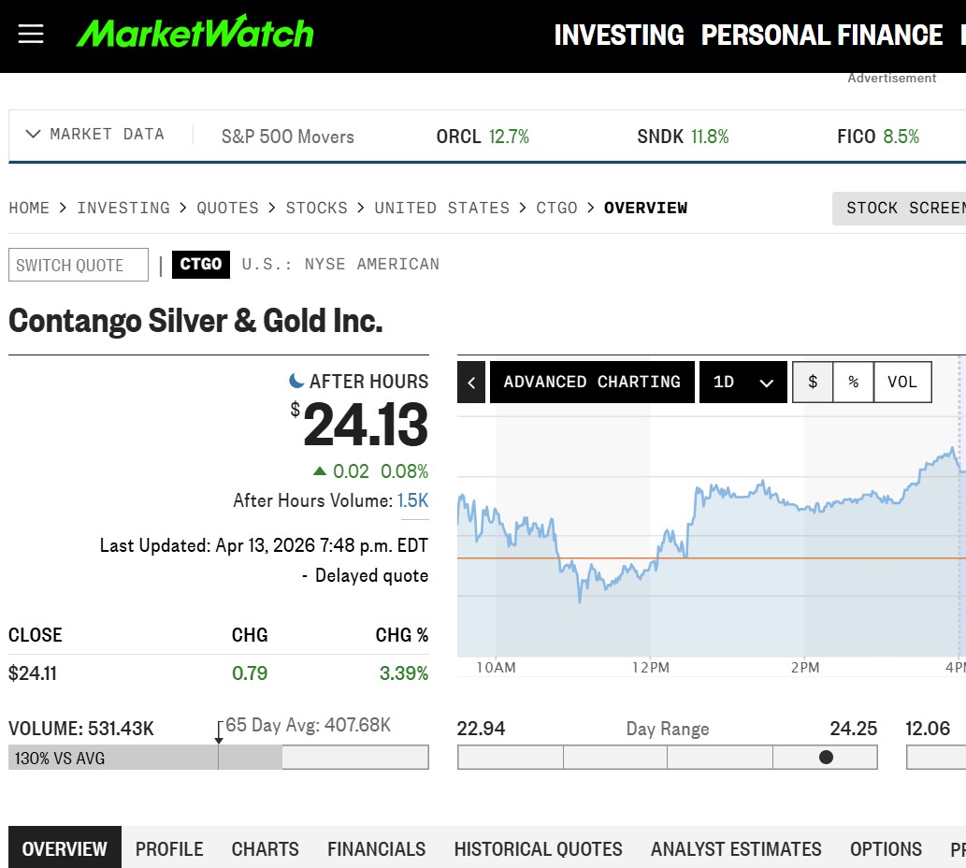Click the green price change triangle
Viewport: 966px width, 868px height.
click(x=320, y=470)
